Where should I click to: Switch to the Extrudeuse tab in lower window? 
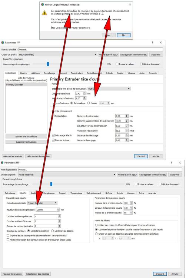[x=10, y=193]
